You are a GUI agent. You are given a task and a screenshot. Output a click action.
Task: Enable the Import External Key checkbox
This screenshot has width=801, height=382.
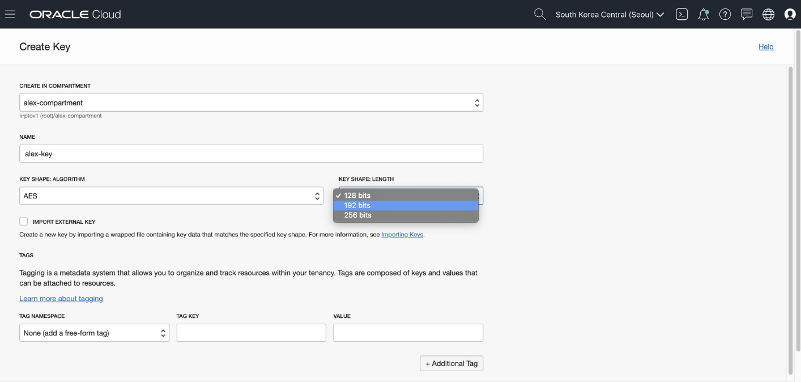[x=24, y=222]
